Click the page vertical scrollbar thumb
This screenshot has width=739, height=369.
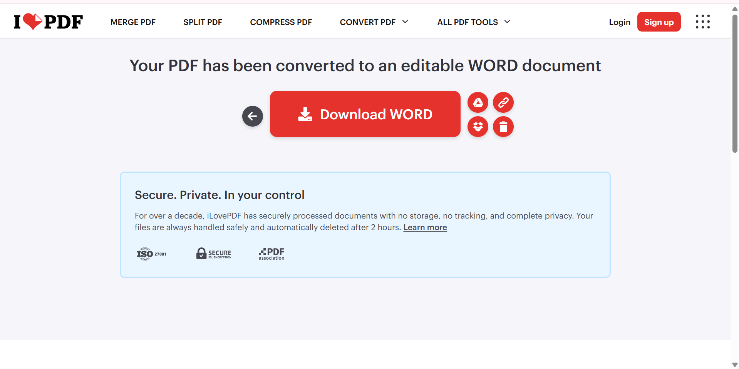735,83
